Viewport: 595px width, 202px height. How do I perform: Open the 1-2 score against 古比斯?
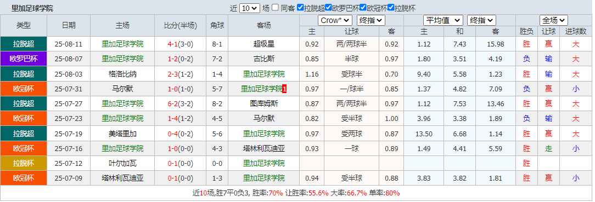(173, 59)
